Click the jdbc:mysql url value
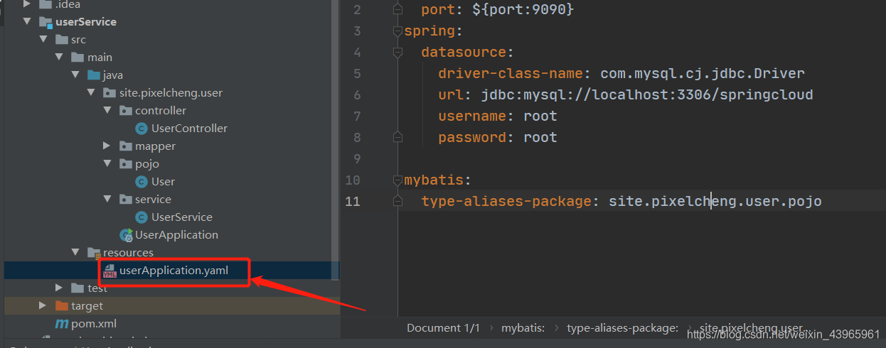This screenshot has height=348, width=886. [x=647, y=94]
